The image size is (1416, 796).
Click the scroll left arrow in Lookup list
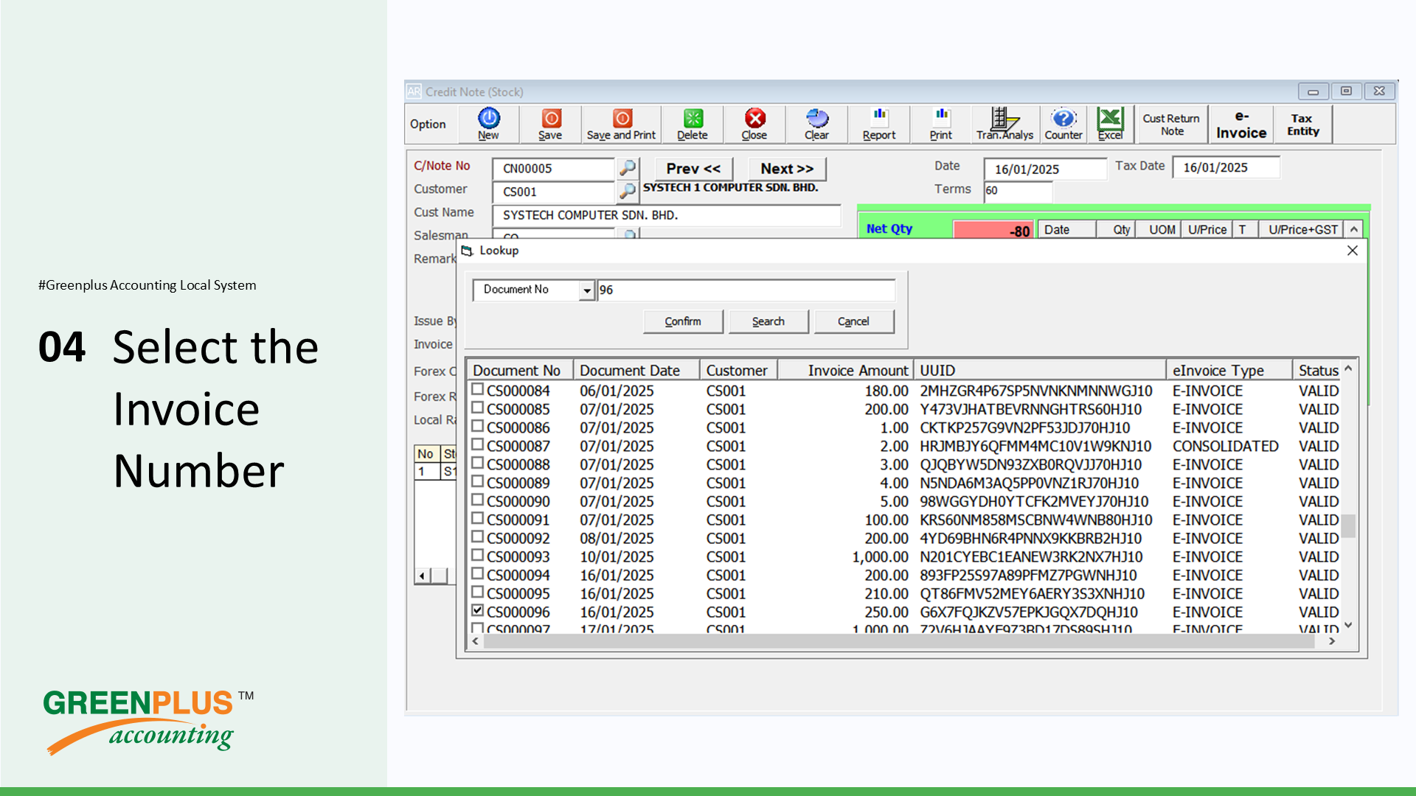476,641
